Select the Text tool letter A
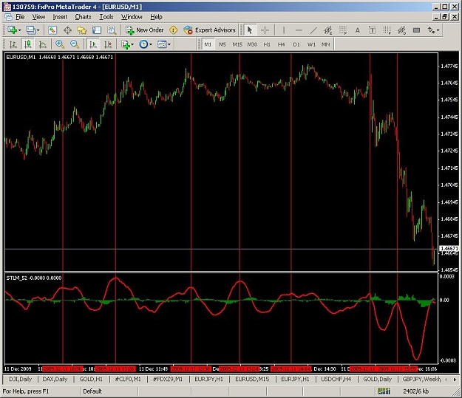This screenshot has width=462, height=398. click(357, 30)
